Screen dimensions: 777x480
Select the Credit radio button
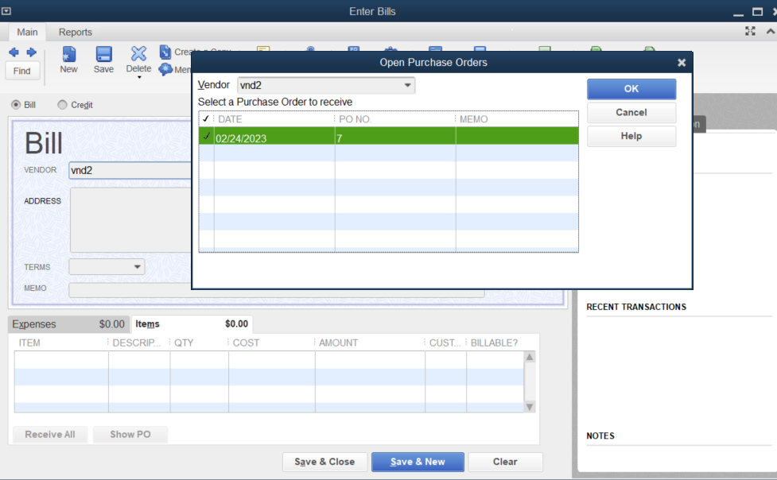tap(62, 105)
